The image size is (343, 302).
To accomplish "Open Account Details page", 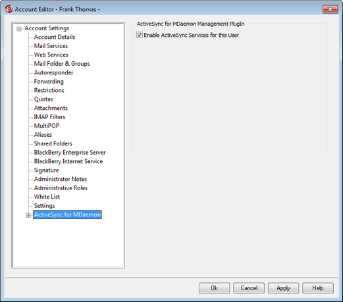I will click(x=55, y=37).
